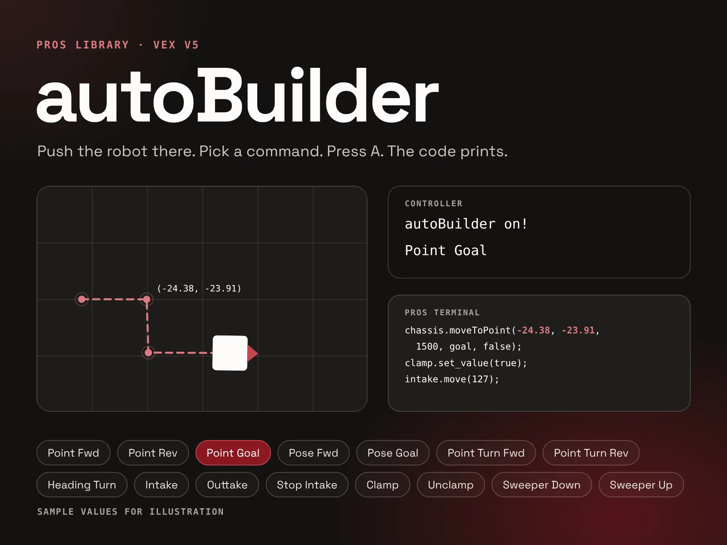727x545 pixels.
Task: Choose the Stop Intake chip
Action: point(307,484)
